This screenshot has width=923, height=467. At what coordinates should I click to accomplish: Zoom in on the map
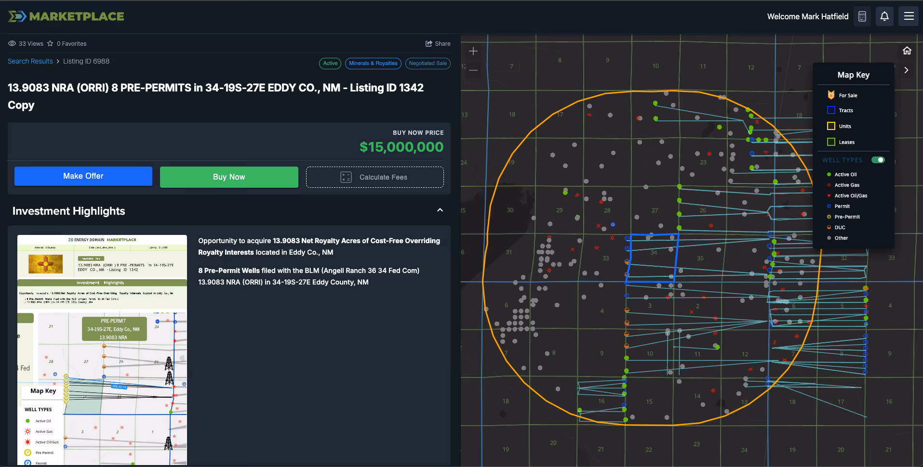pyautogui.click(x=473, y=51)
